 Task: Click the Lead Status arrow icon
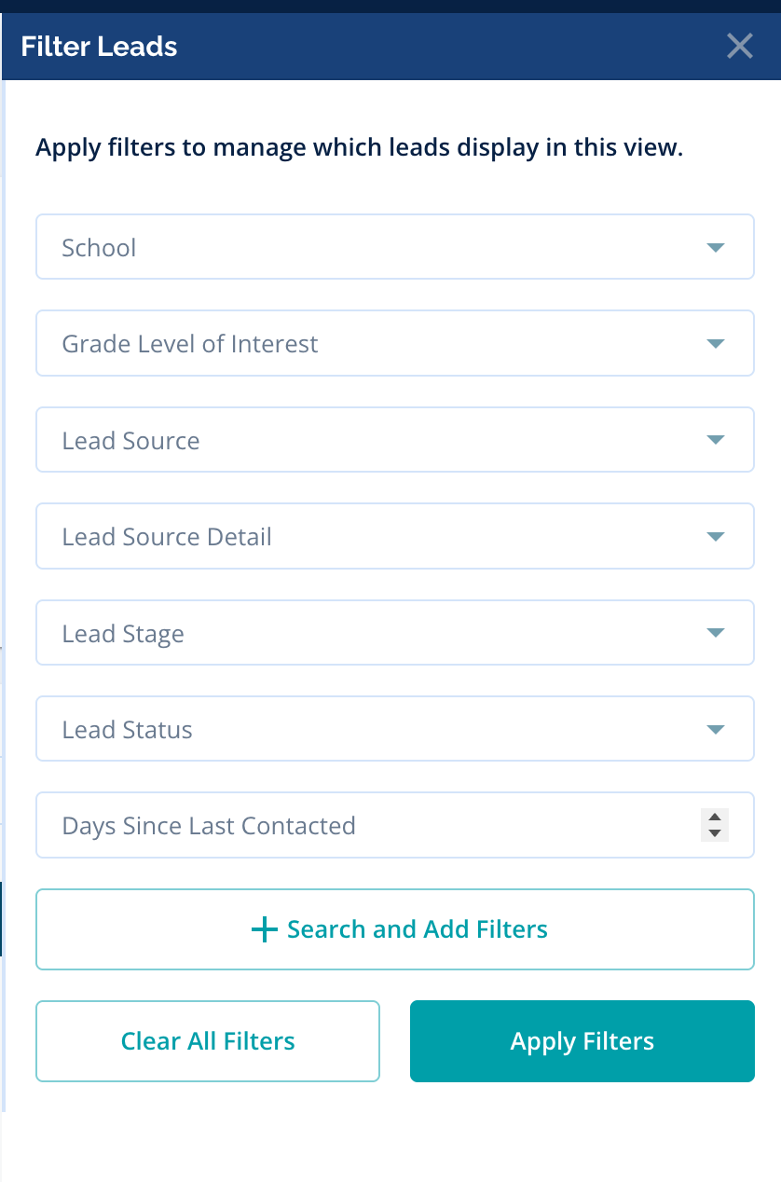point(715,730)
